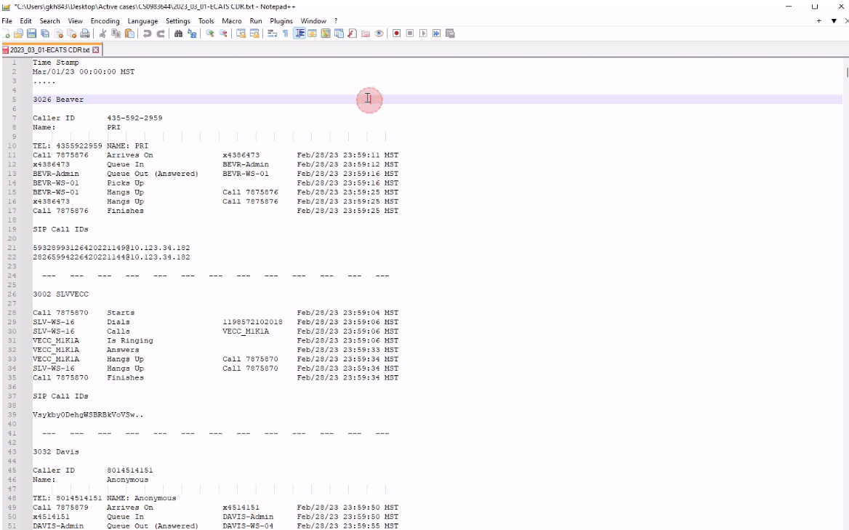Click the Redo arrow icon
The height and width of the screenshot is (530, 849).
point(160,33)
